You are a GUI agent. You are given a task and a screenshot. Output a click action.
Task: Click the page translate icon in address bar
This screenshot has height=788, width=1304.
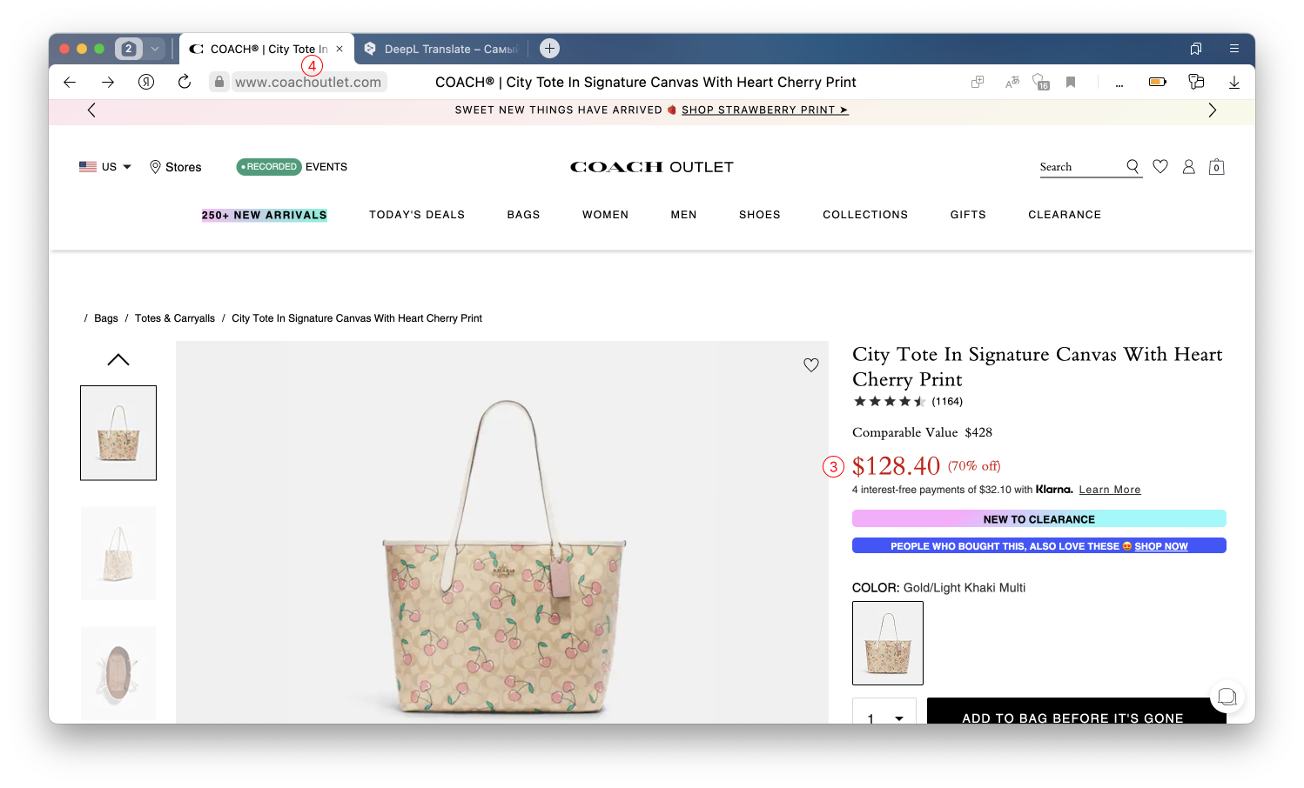(x=1012, y=82)
